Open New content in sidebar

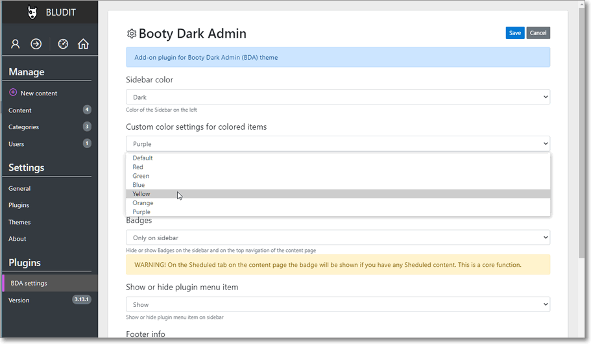(39, 93)
